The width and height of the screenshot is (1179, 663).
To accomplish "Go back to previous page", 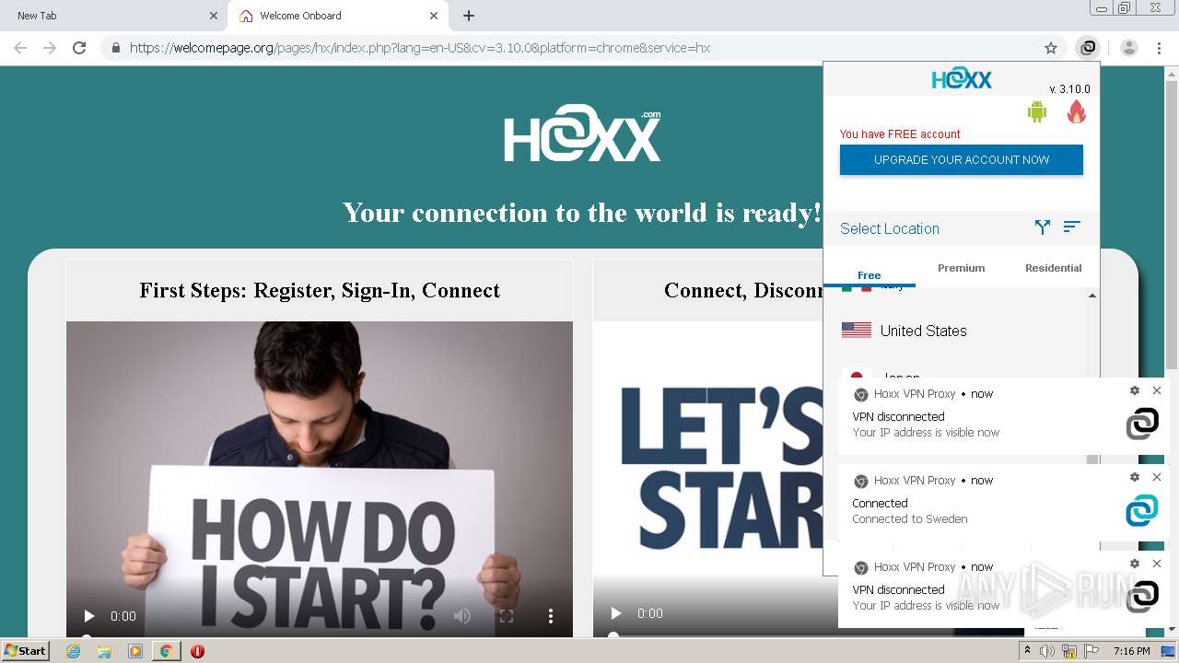I will click(20, 48).
